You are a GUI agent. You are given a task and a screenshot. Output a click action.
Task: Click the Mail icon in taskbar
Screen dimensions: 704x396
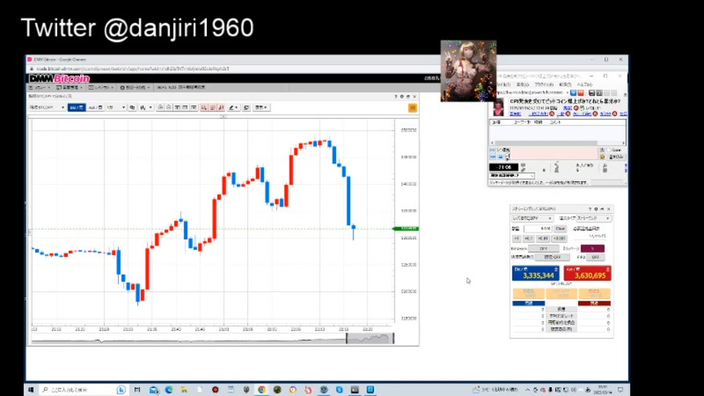154,389
